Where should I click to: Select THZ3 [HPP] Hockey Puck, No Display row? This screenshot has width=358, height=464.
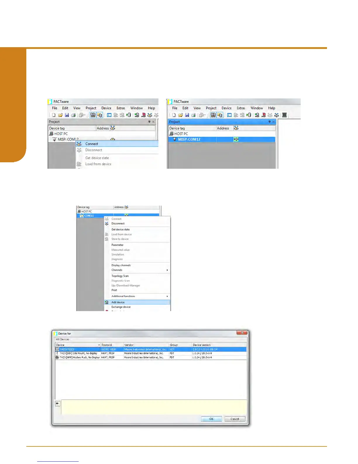pos(151,357)
